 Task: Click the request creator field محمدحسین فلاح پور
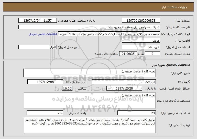(x=109, y=34)
